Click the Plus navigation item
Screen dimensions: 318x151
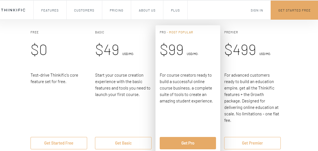(175, 10)
